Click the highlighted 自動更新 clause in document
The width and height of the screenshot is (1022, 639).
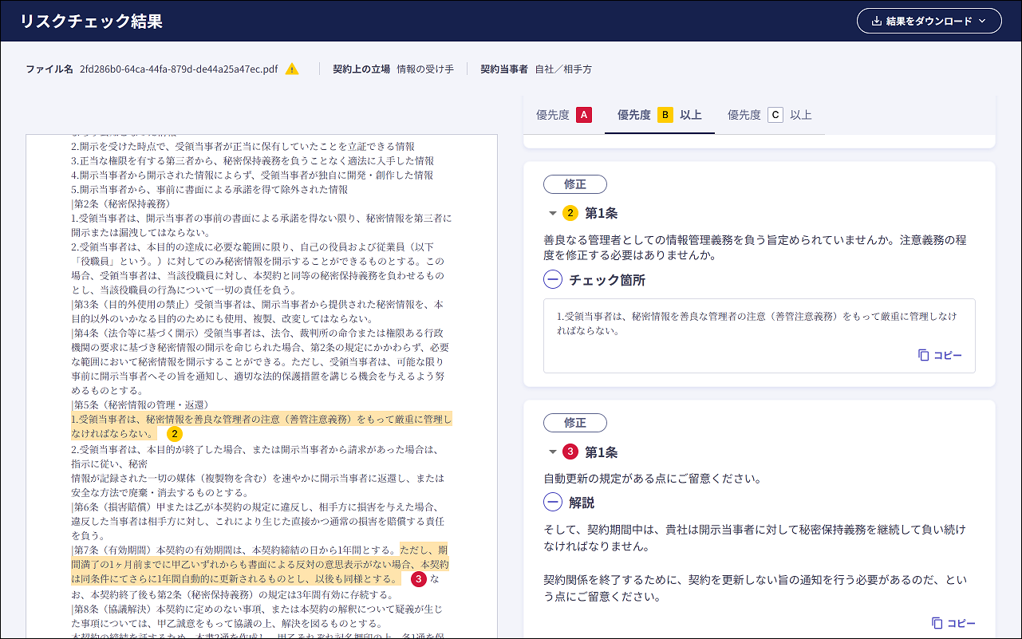click(260, 564)
